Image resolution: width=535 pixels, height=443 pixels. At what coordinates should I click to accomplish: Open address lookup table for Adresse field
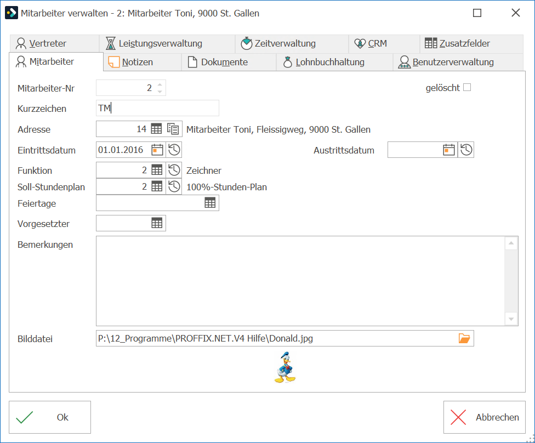point(156,129)
